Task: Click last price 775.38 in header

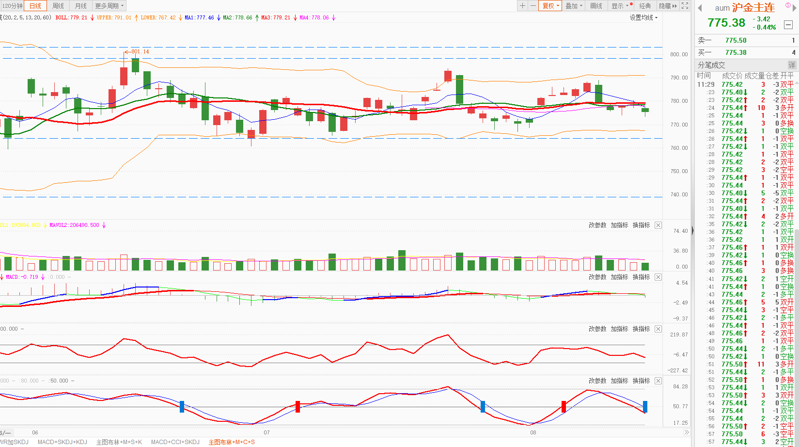Action: point(726,23)
